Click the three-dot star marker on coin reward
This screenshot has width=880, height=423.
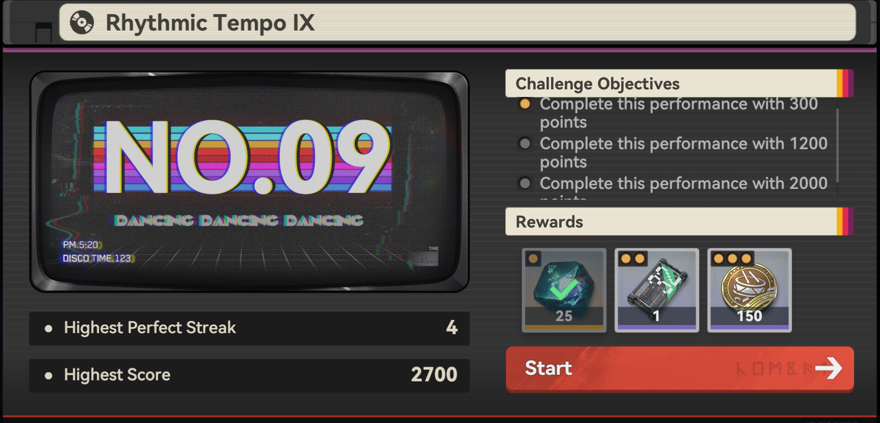733,258
